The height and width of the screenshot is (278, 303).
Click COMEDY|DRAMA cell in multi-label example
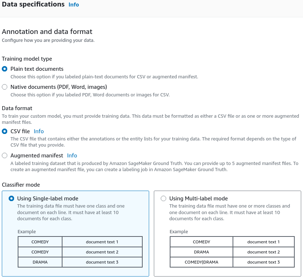coord(202,262)
